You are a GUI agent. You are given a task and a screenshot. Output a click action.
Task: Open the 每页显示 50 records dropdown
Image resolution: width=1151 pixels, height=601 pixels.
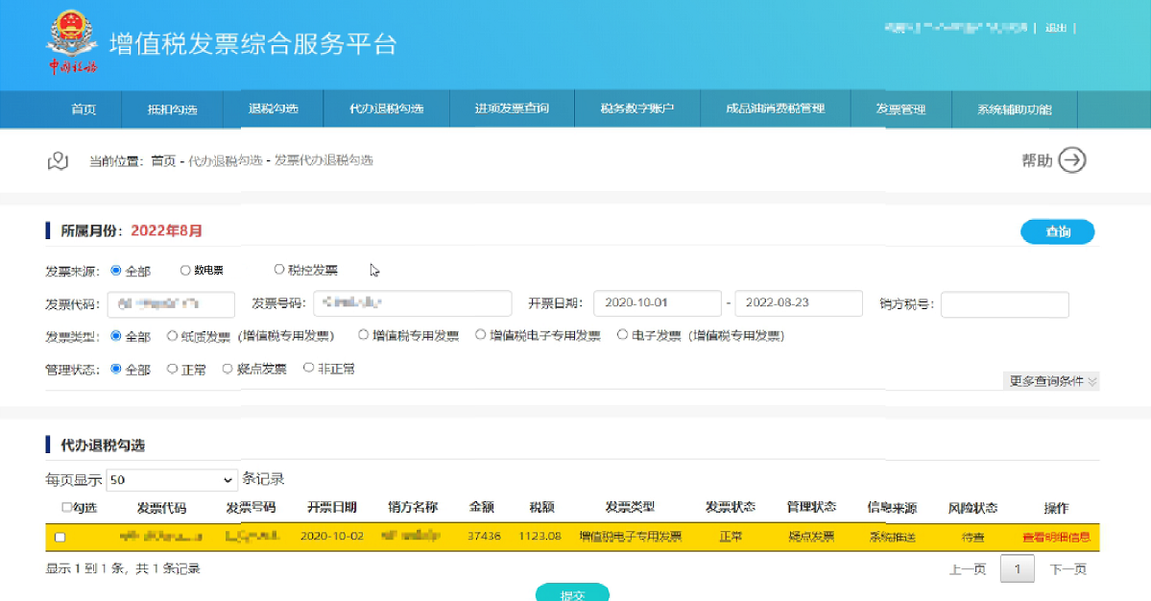pos(172,480)
